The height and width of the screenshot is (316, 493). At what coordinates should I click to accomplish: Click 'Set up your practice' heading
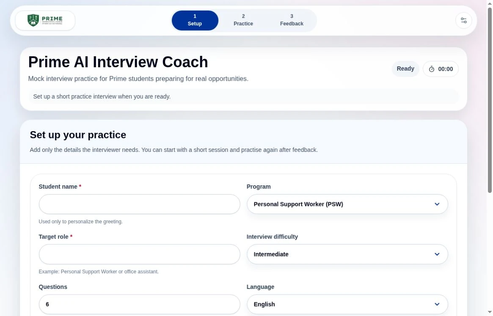click(78, 135)
